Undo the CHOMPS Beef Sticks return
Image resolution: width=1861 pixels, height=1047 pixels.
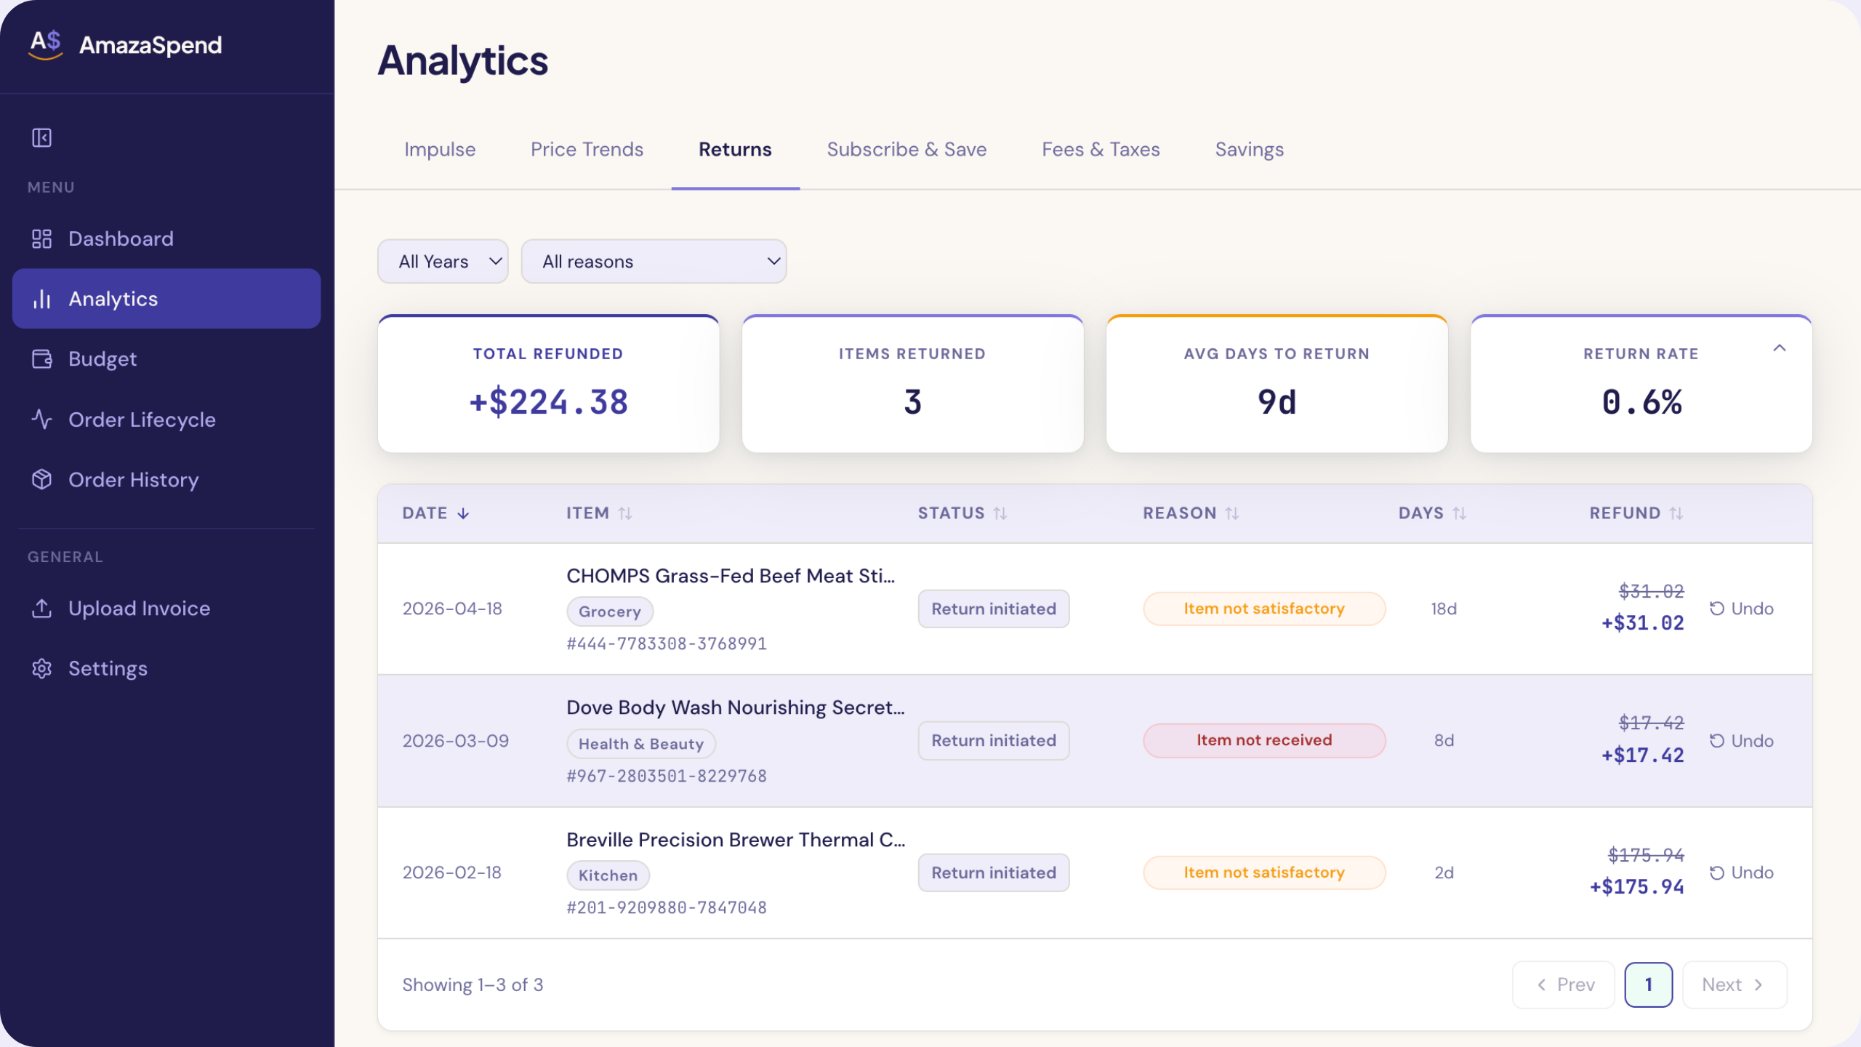click(x=1741, y=609)
